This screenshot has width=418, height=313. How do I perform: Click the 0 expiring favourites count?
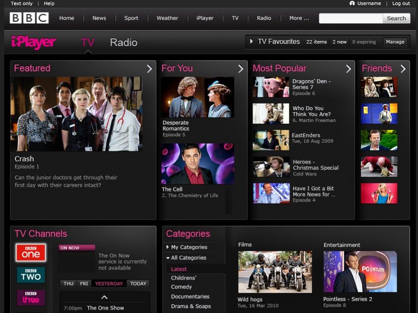364,42
